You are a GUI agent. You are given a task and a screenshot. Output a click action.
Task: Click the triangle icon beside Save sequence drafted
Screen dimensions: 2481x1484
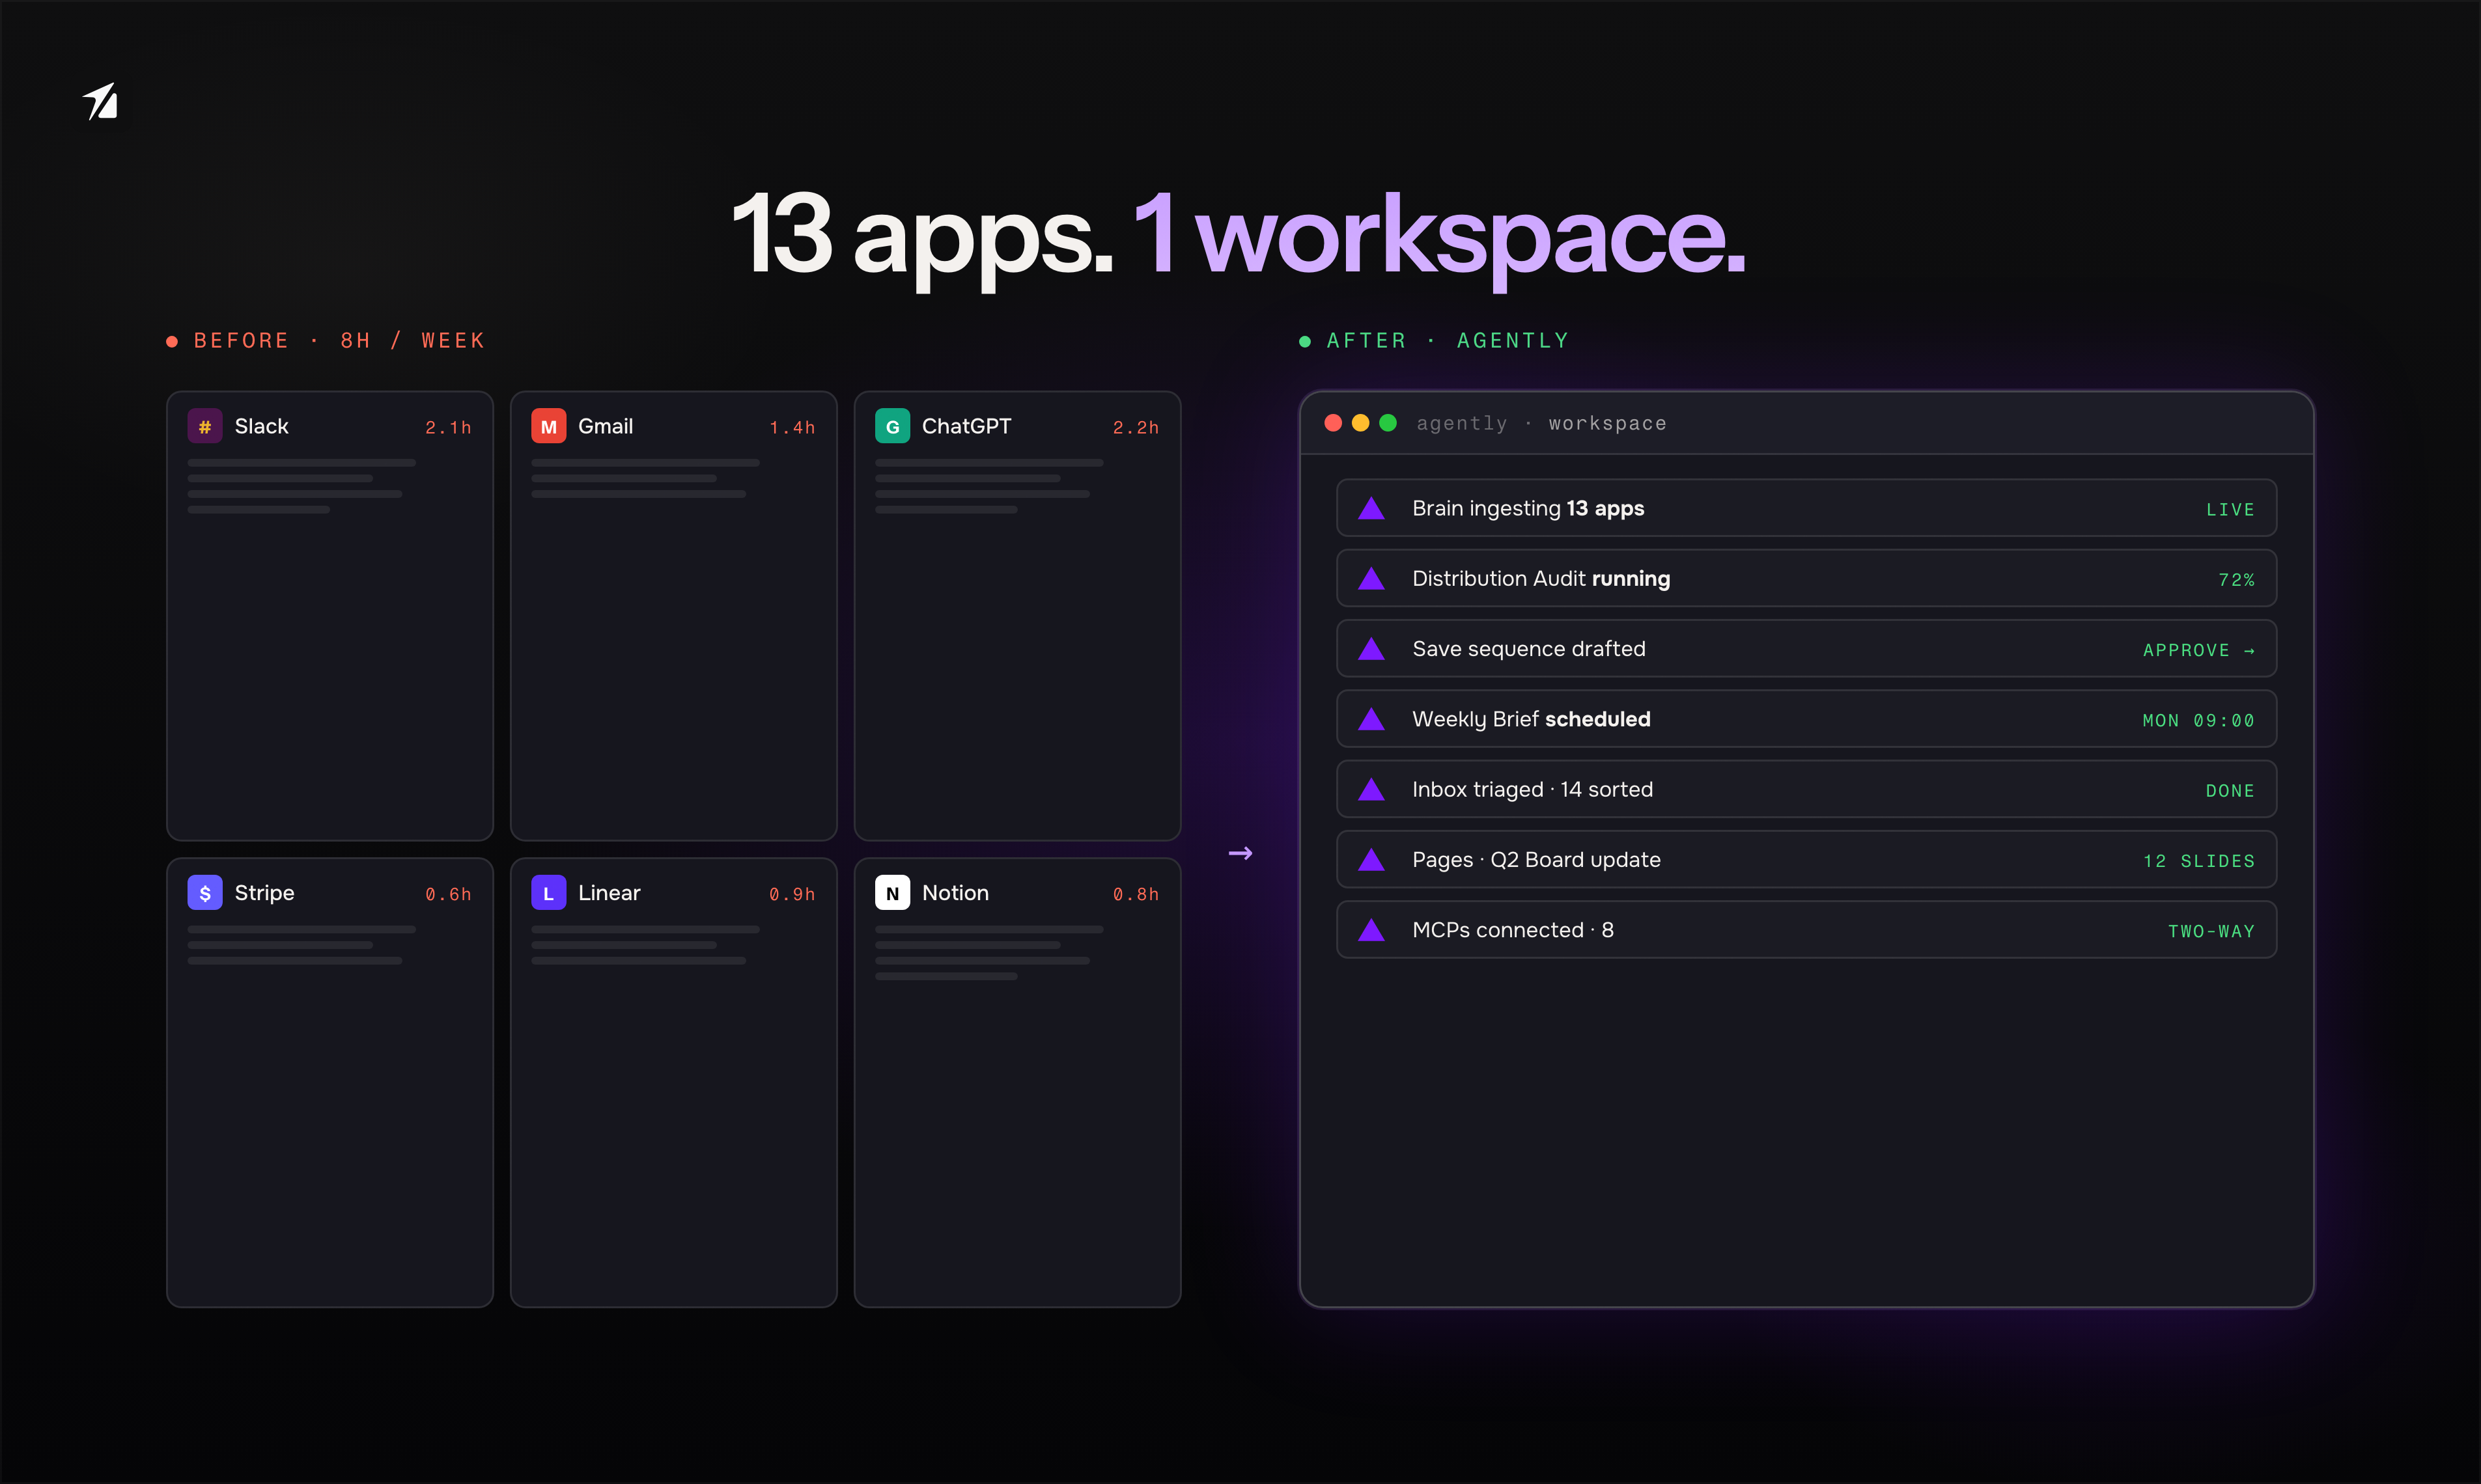[1371, 649]
